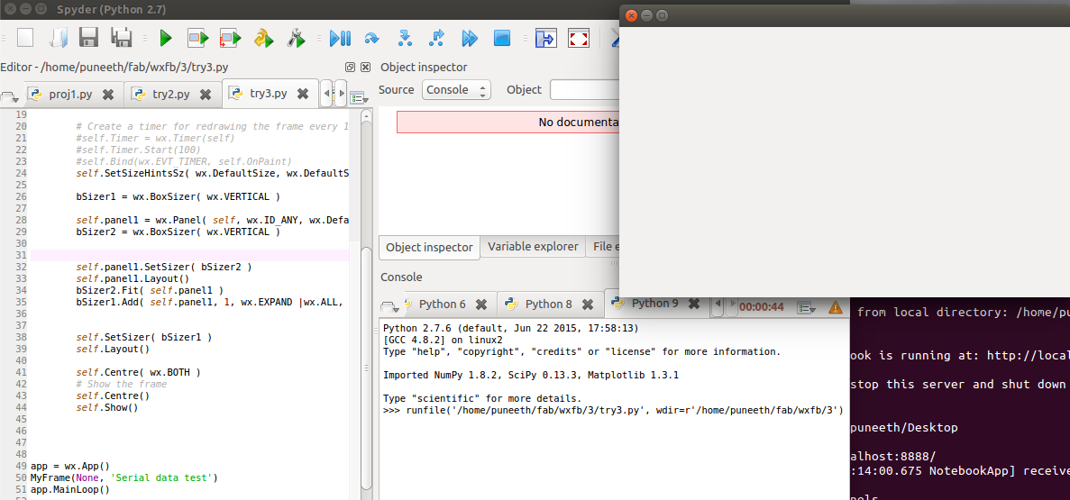Image resolution: width=1070 pixels, height=500 pixels.
Task: Click the editor vertical scrollbar
Action: [367, 300]
